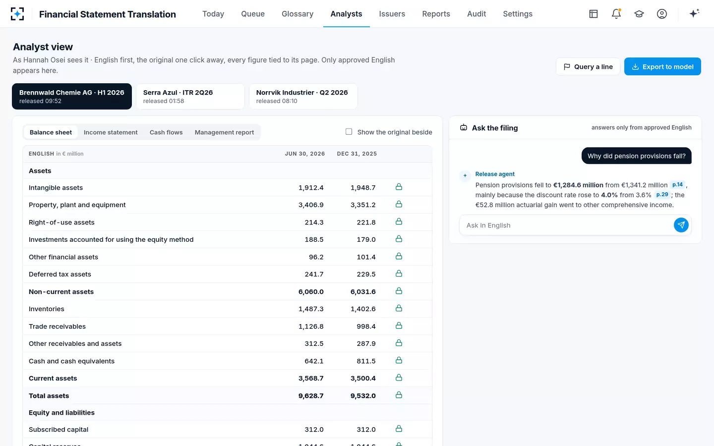Send the question with the paper-plane button
This screenshot has height=446, width=714.
click(681, 225)
